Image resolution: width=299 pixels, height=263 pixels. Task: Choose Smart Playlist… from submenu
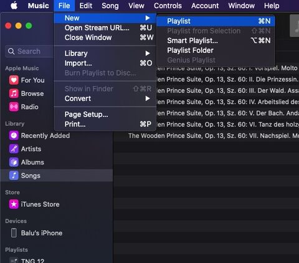coord(216,41)
